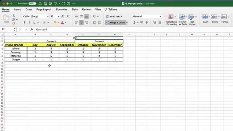
Task: Click the Redo icon
Action: point(63,4)
